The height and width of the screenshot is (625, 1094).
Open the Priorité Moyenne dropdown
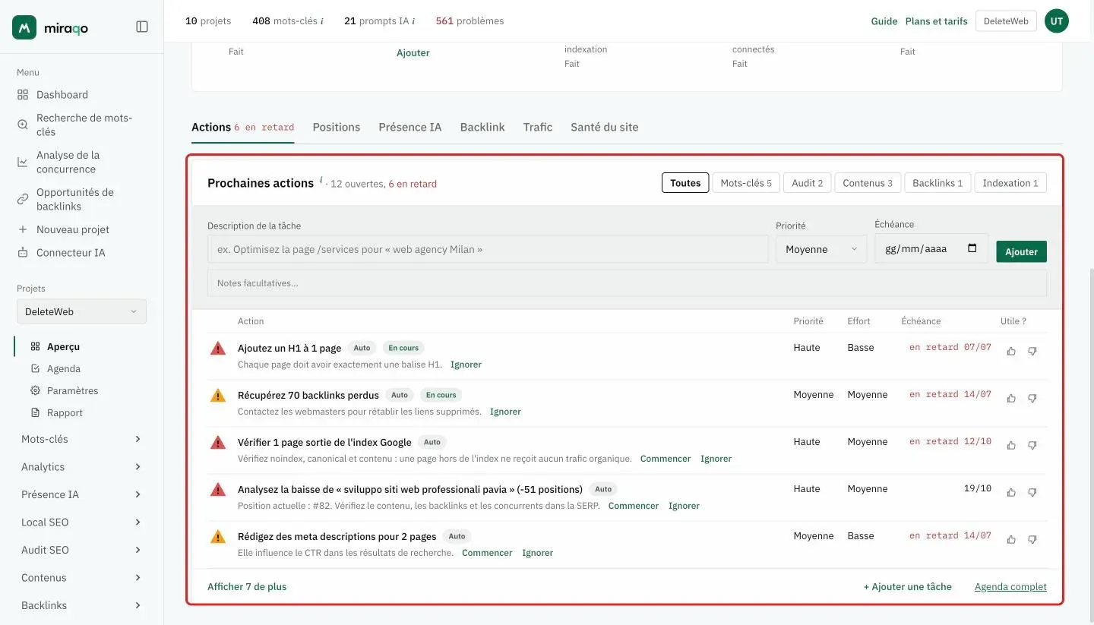821,249
